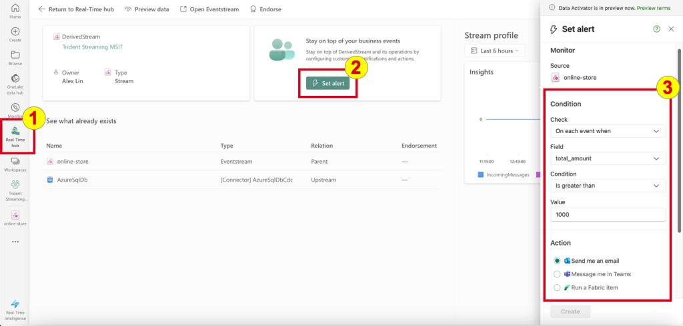Switch Real-Time Intelligence experience icon
The image size is (683, 326).
point(15,310)
